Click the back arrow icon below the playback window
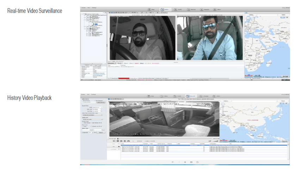 point(173,162)
